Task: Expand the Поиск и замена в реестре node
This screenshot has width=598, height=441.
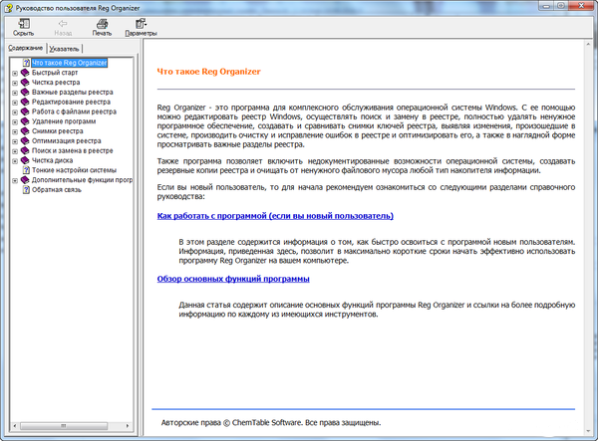Action: [13, 150]
